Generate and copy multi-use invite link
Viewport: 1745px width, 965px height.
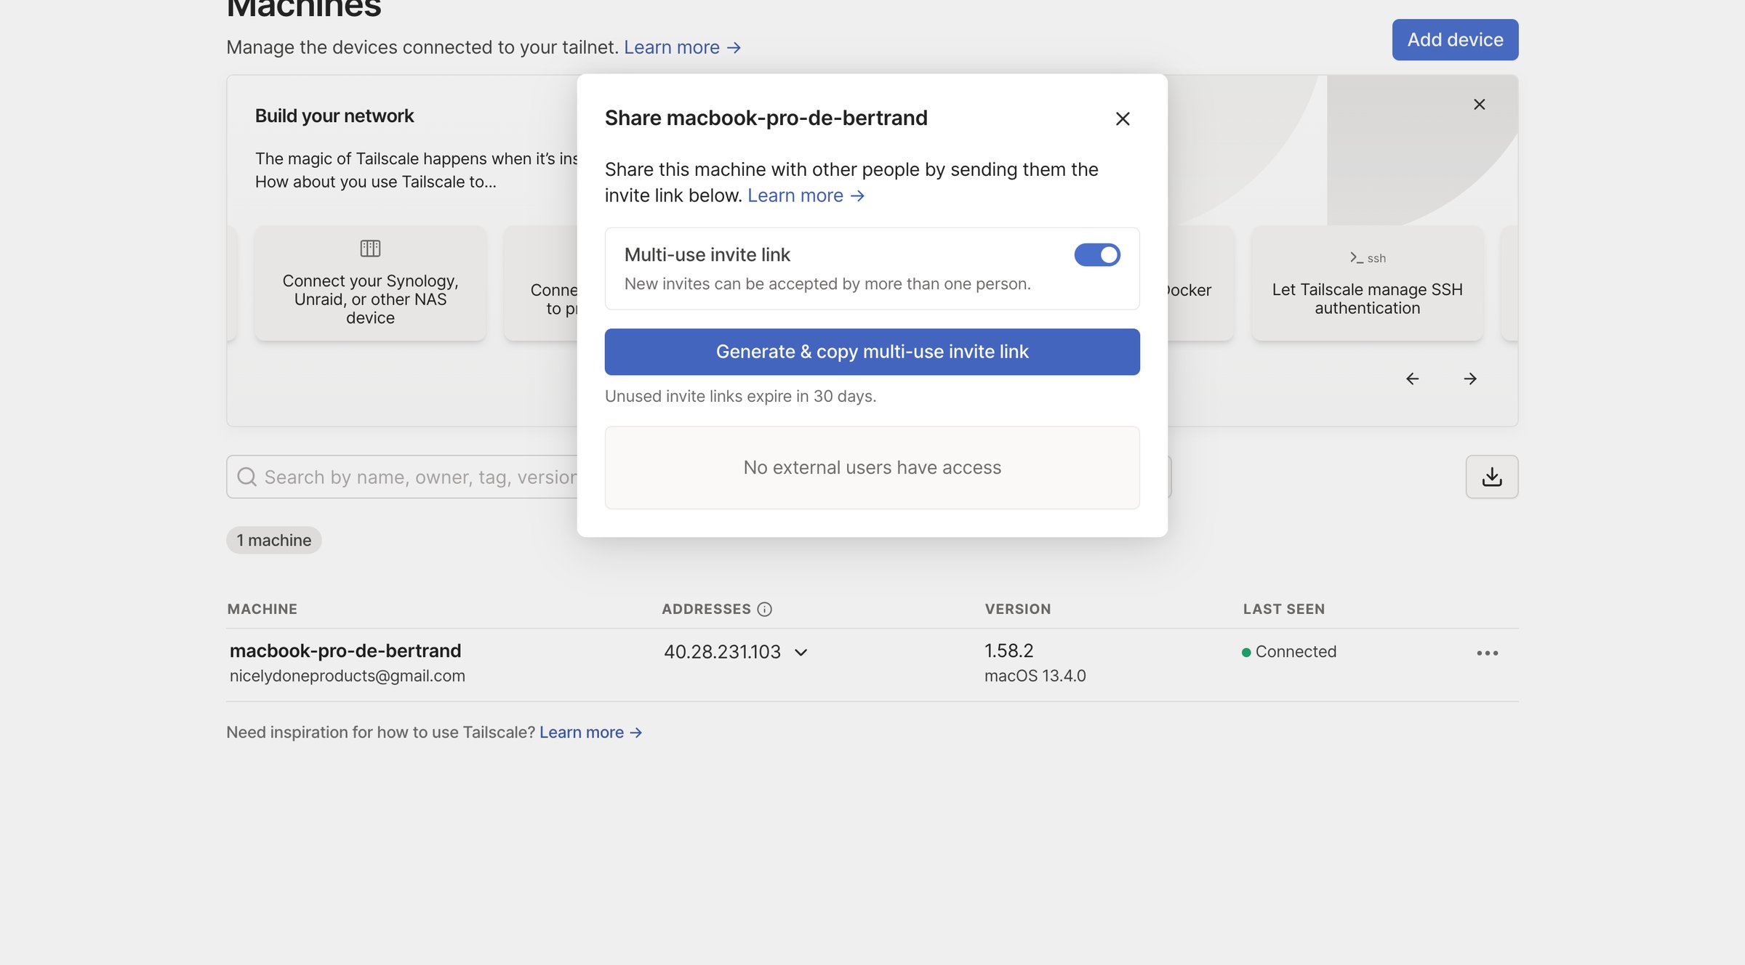click(x=872, y=352)
